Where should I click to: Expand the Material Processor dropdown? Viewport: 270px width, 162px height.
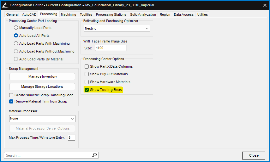click(42, 119)
